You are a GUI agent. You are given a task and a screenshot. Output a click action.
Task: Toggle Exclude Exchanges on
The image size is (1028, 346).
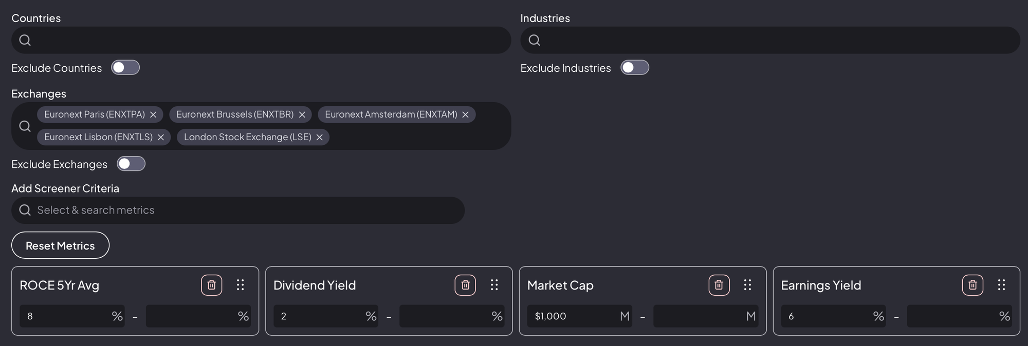131,164
